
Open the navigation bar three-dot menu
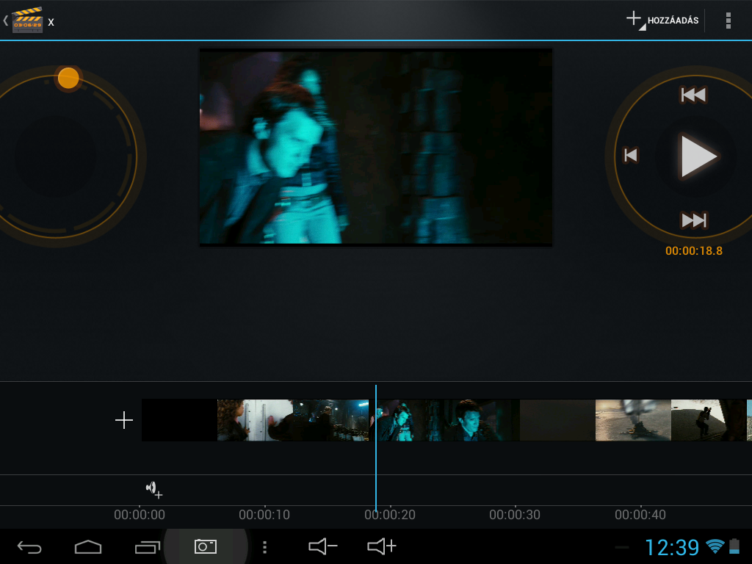tap(264, 546)
